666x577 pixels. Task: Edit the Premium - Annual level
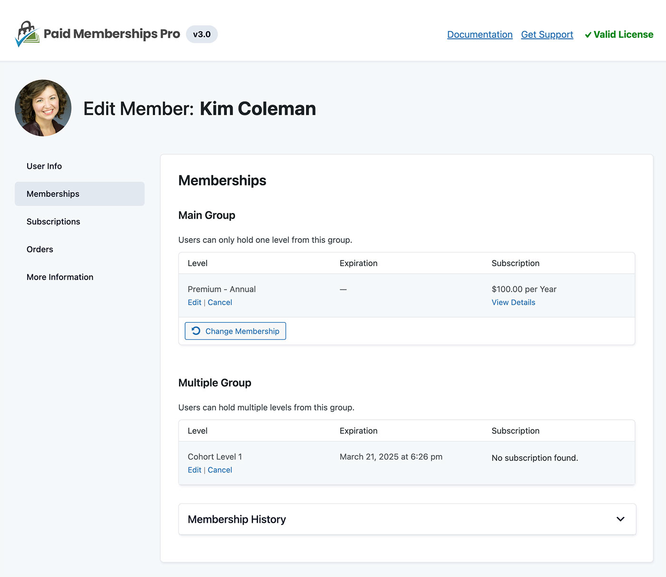(x=194, y=302)
